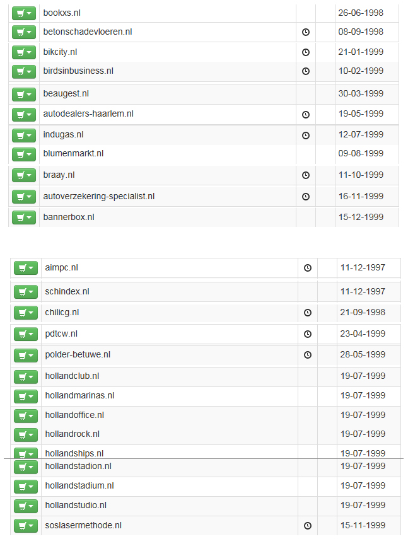Click clock icon in chilicg.nl row
Image resolution: width=408 pixels, height=539 pixels.
pyautogui.click(x=308, y=313)
